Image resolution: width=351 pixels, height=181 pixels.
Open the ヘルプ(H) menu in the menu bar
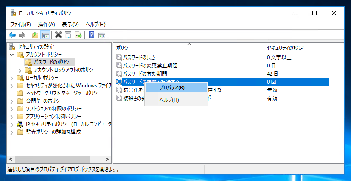(x=95, y=24)
